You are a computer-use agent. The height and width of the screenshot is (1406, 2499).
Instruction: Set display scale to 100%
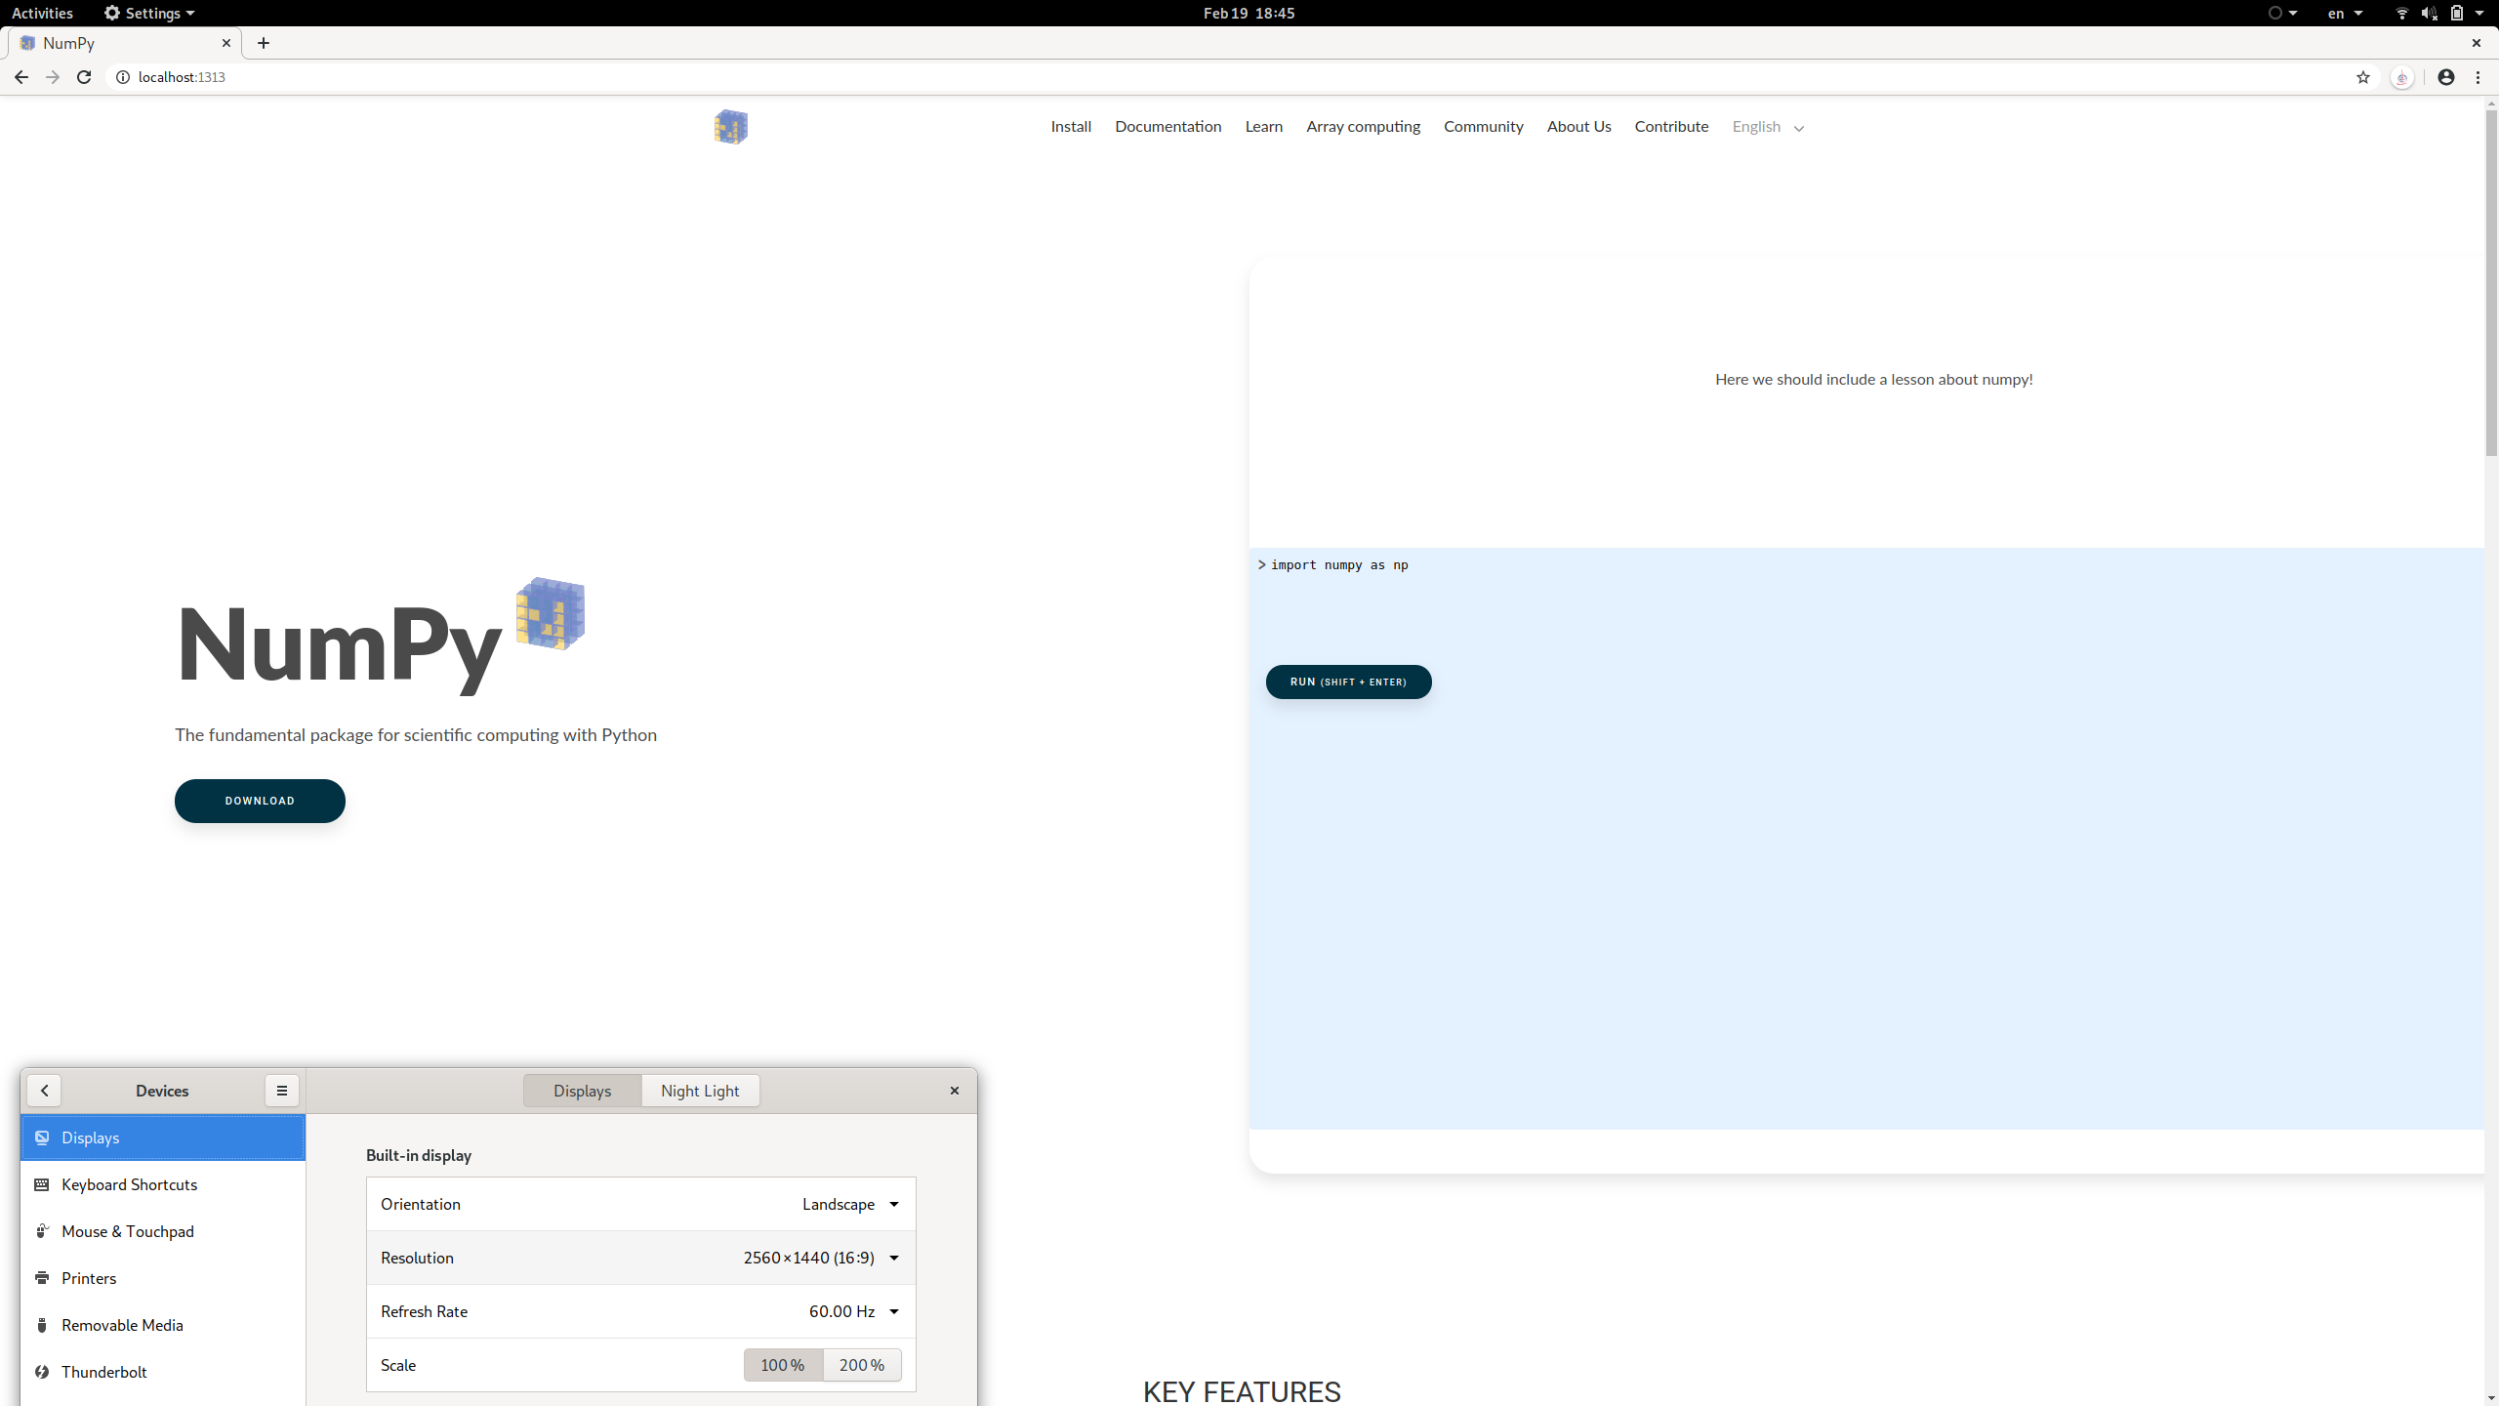click(x=782, y=1365)
